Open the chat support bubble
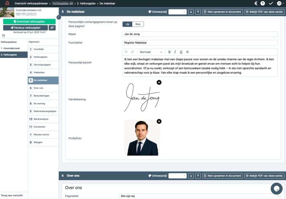The image size is (286, 199). [x=277, y=189]
